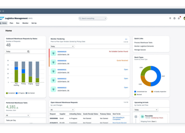Viewport: 185px width, 133px height.
Task: Click arrival icon next to Parcel4U
Action: [x=136, y=117]
